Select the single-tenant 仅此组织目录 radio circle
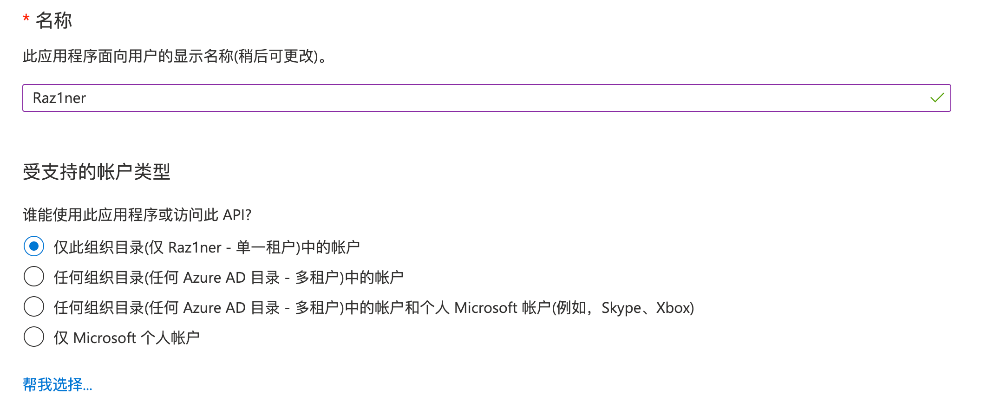Image resolution: width=981 pixels, height=409 pixels. coord(34,246)
